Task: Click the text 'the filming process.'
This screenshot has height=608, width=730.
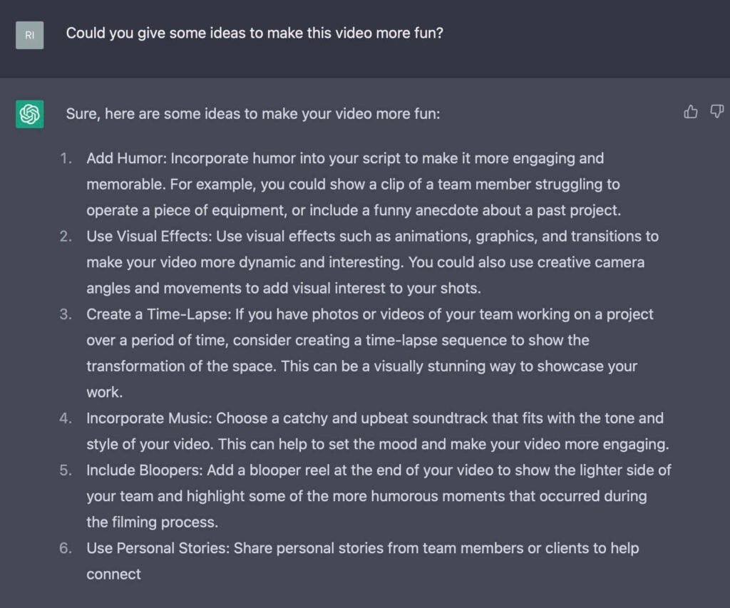Action: (x=153, y=522)
